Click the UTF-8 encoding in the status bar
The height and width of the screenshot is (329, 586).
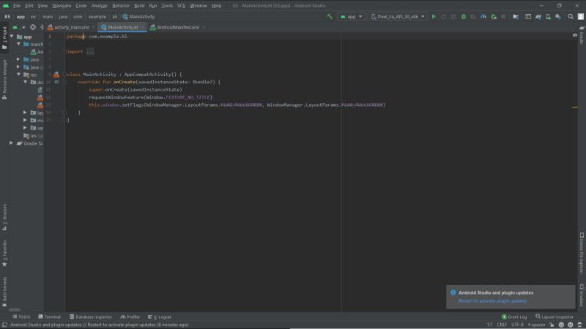coord(517,325)
